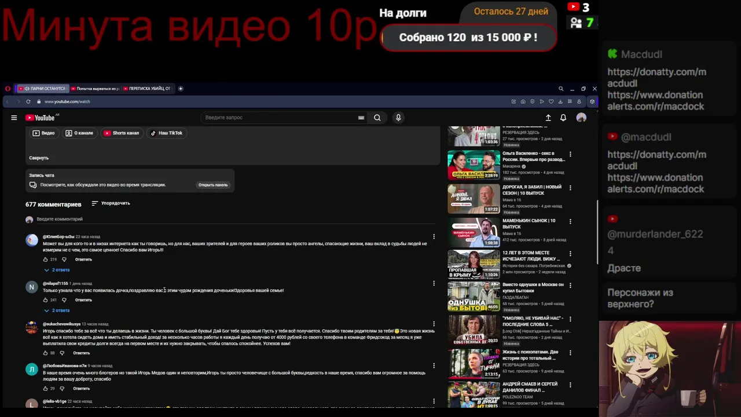Switch to tab 'ПАРНИ ОСТАНУТСЯ'
Image resolution: width=741 pixels, height=417 pixels.
pyautogui.click(x=42, y=89)
